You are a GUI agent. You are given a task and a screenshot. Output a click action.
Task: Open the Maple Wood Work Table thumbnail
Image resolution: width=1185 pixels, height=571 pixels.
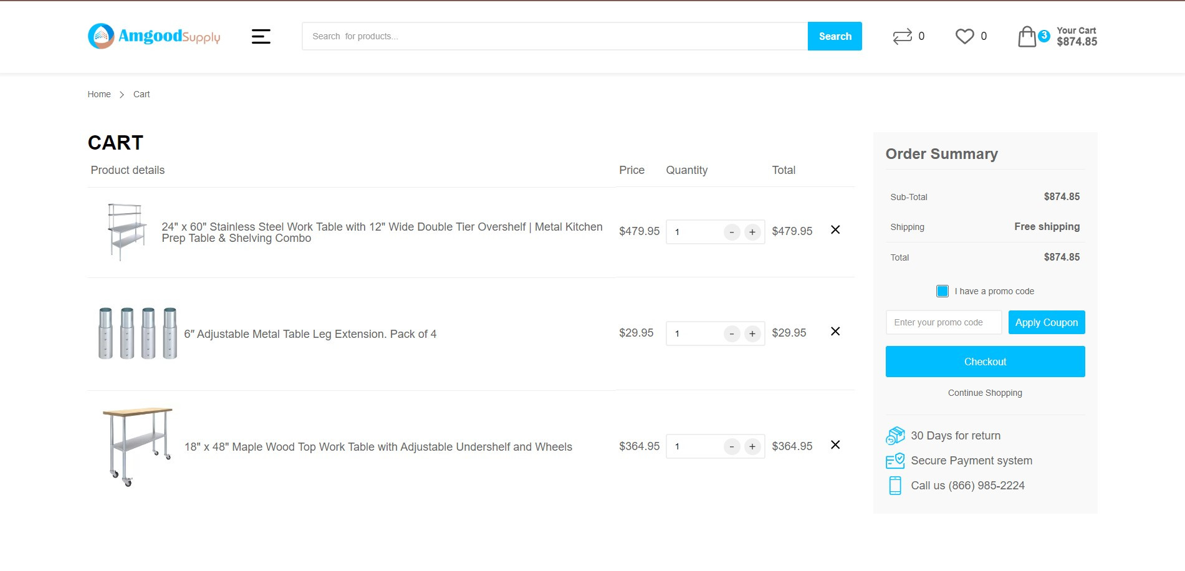coord(137,446)
